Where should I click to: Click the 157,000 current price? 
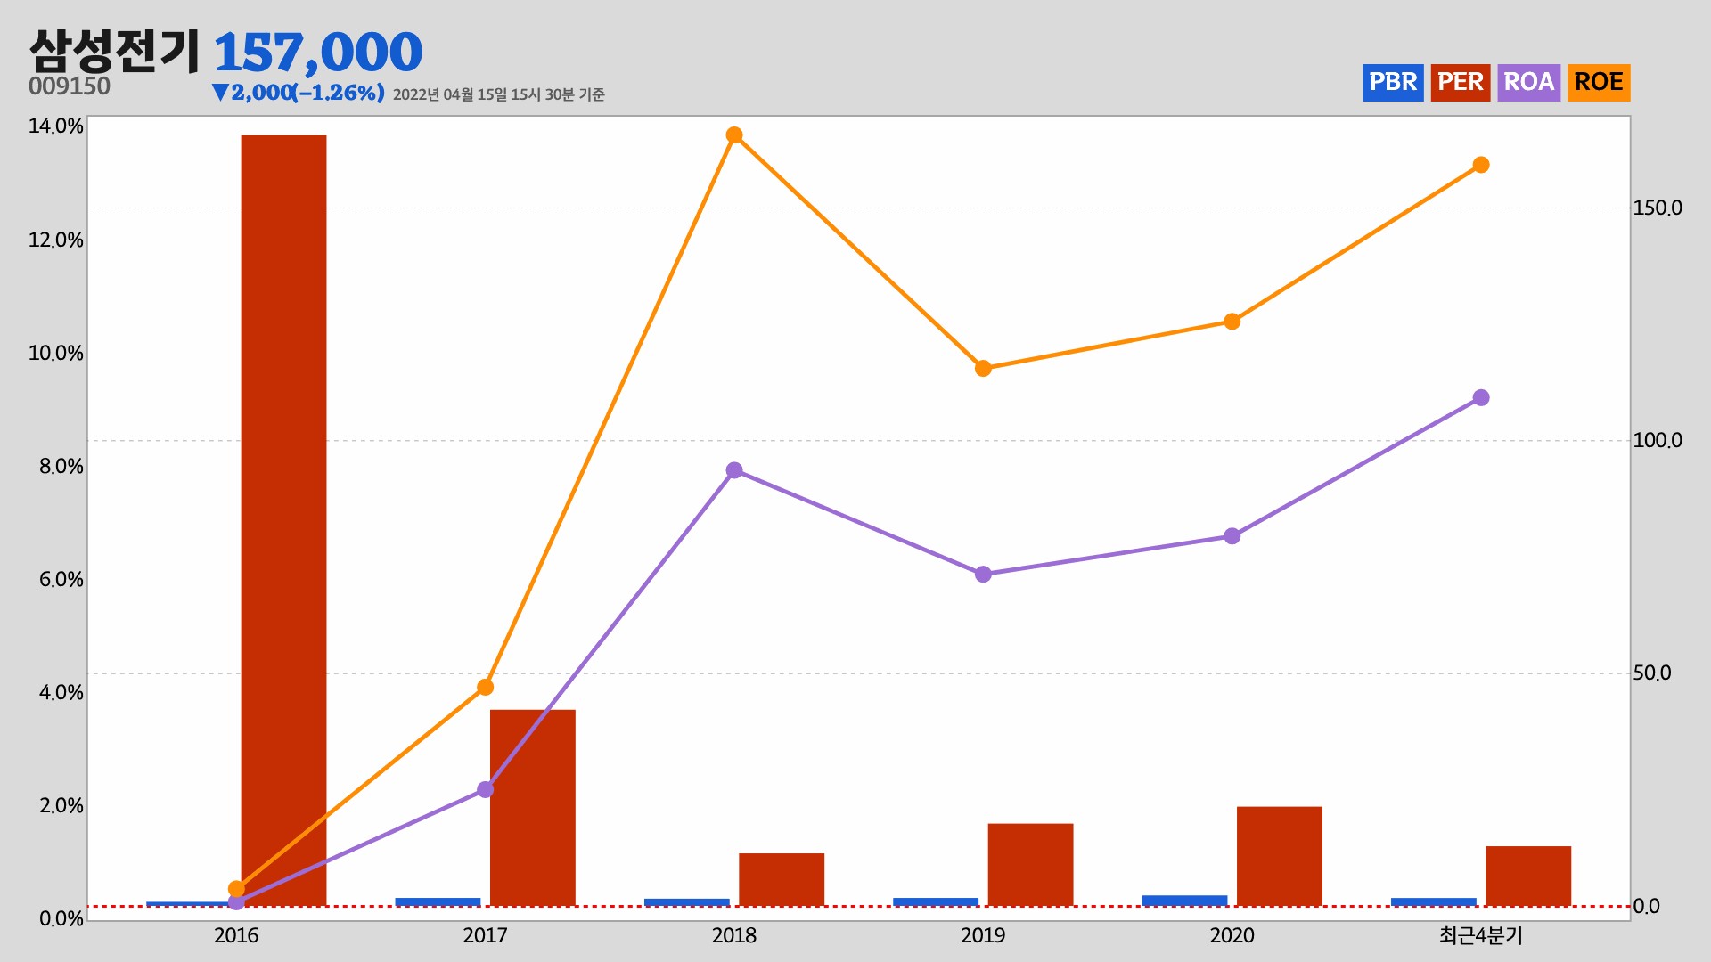(318, 53)
